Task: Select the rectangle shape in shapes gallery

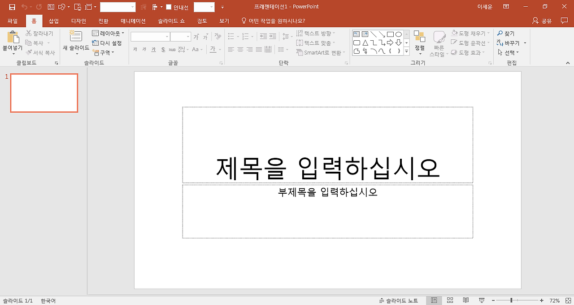Action: [390, 34]
